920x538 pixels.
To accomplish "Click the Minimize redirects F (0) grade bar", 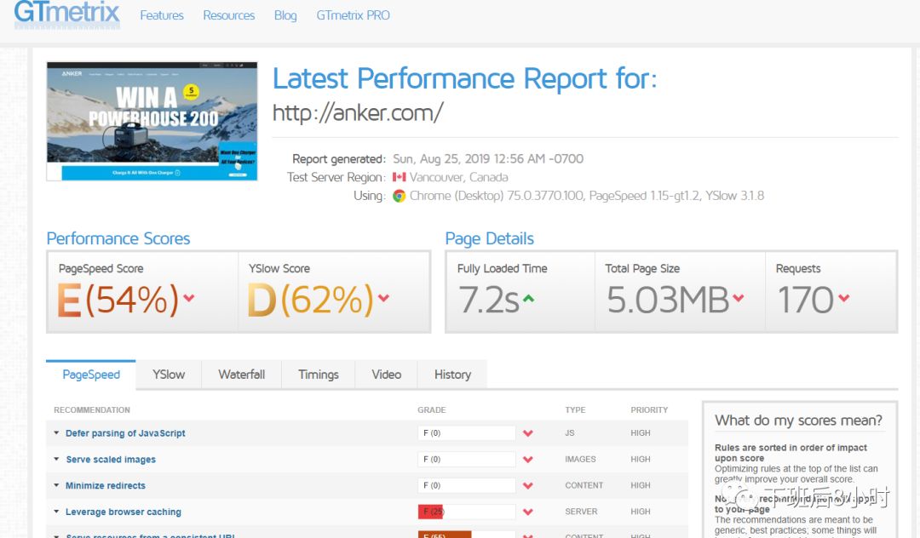I will (x=467, y=485).
